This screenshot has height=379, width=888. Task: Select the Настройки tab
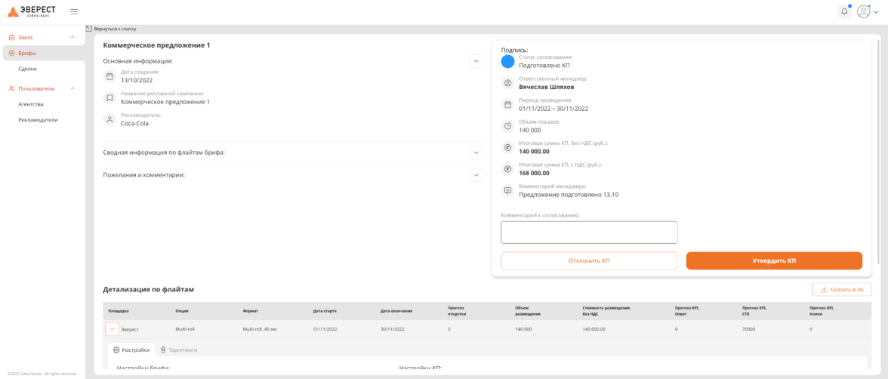pyautogui.click(x=131, y=350)
